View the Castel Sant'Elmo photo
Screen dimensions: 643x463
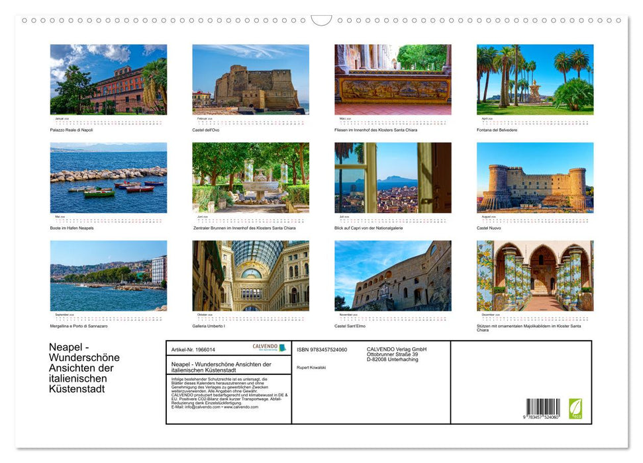click(393, 275)
